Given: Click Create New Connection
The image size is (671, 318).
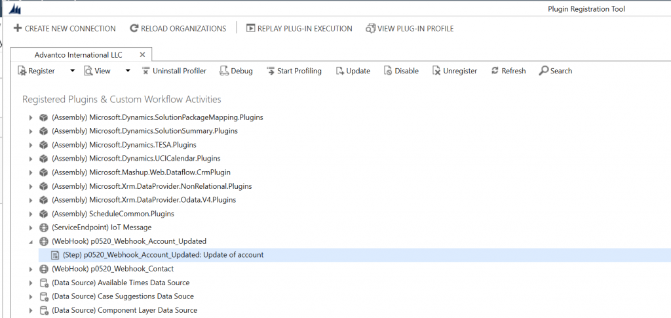Looking at the screenshot, I should coord(65,29).
